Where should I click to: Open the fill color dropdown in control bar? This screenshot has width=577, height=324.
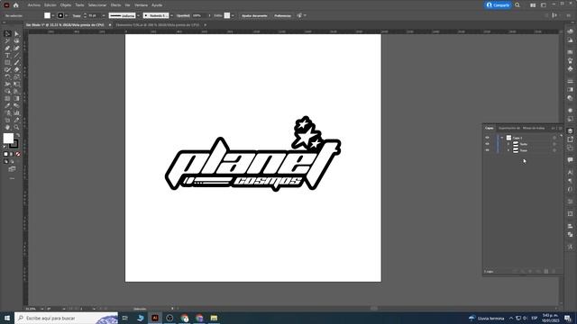point(53,16)
